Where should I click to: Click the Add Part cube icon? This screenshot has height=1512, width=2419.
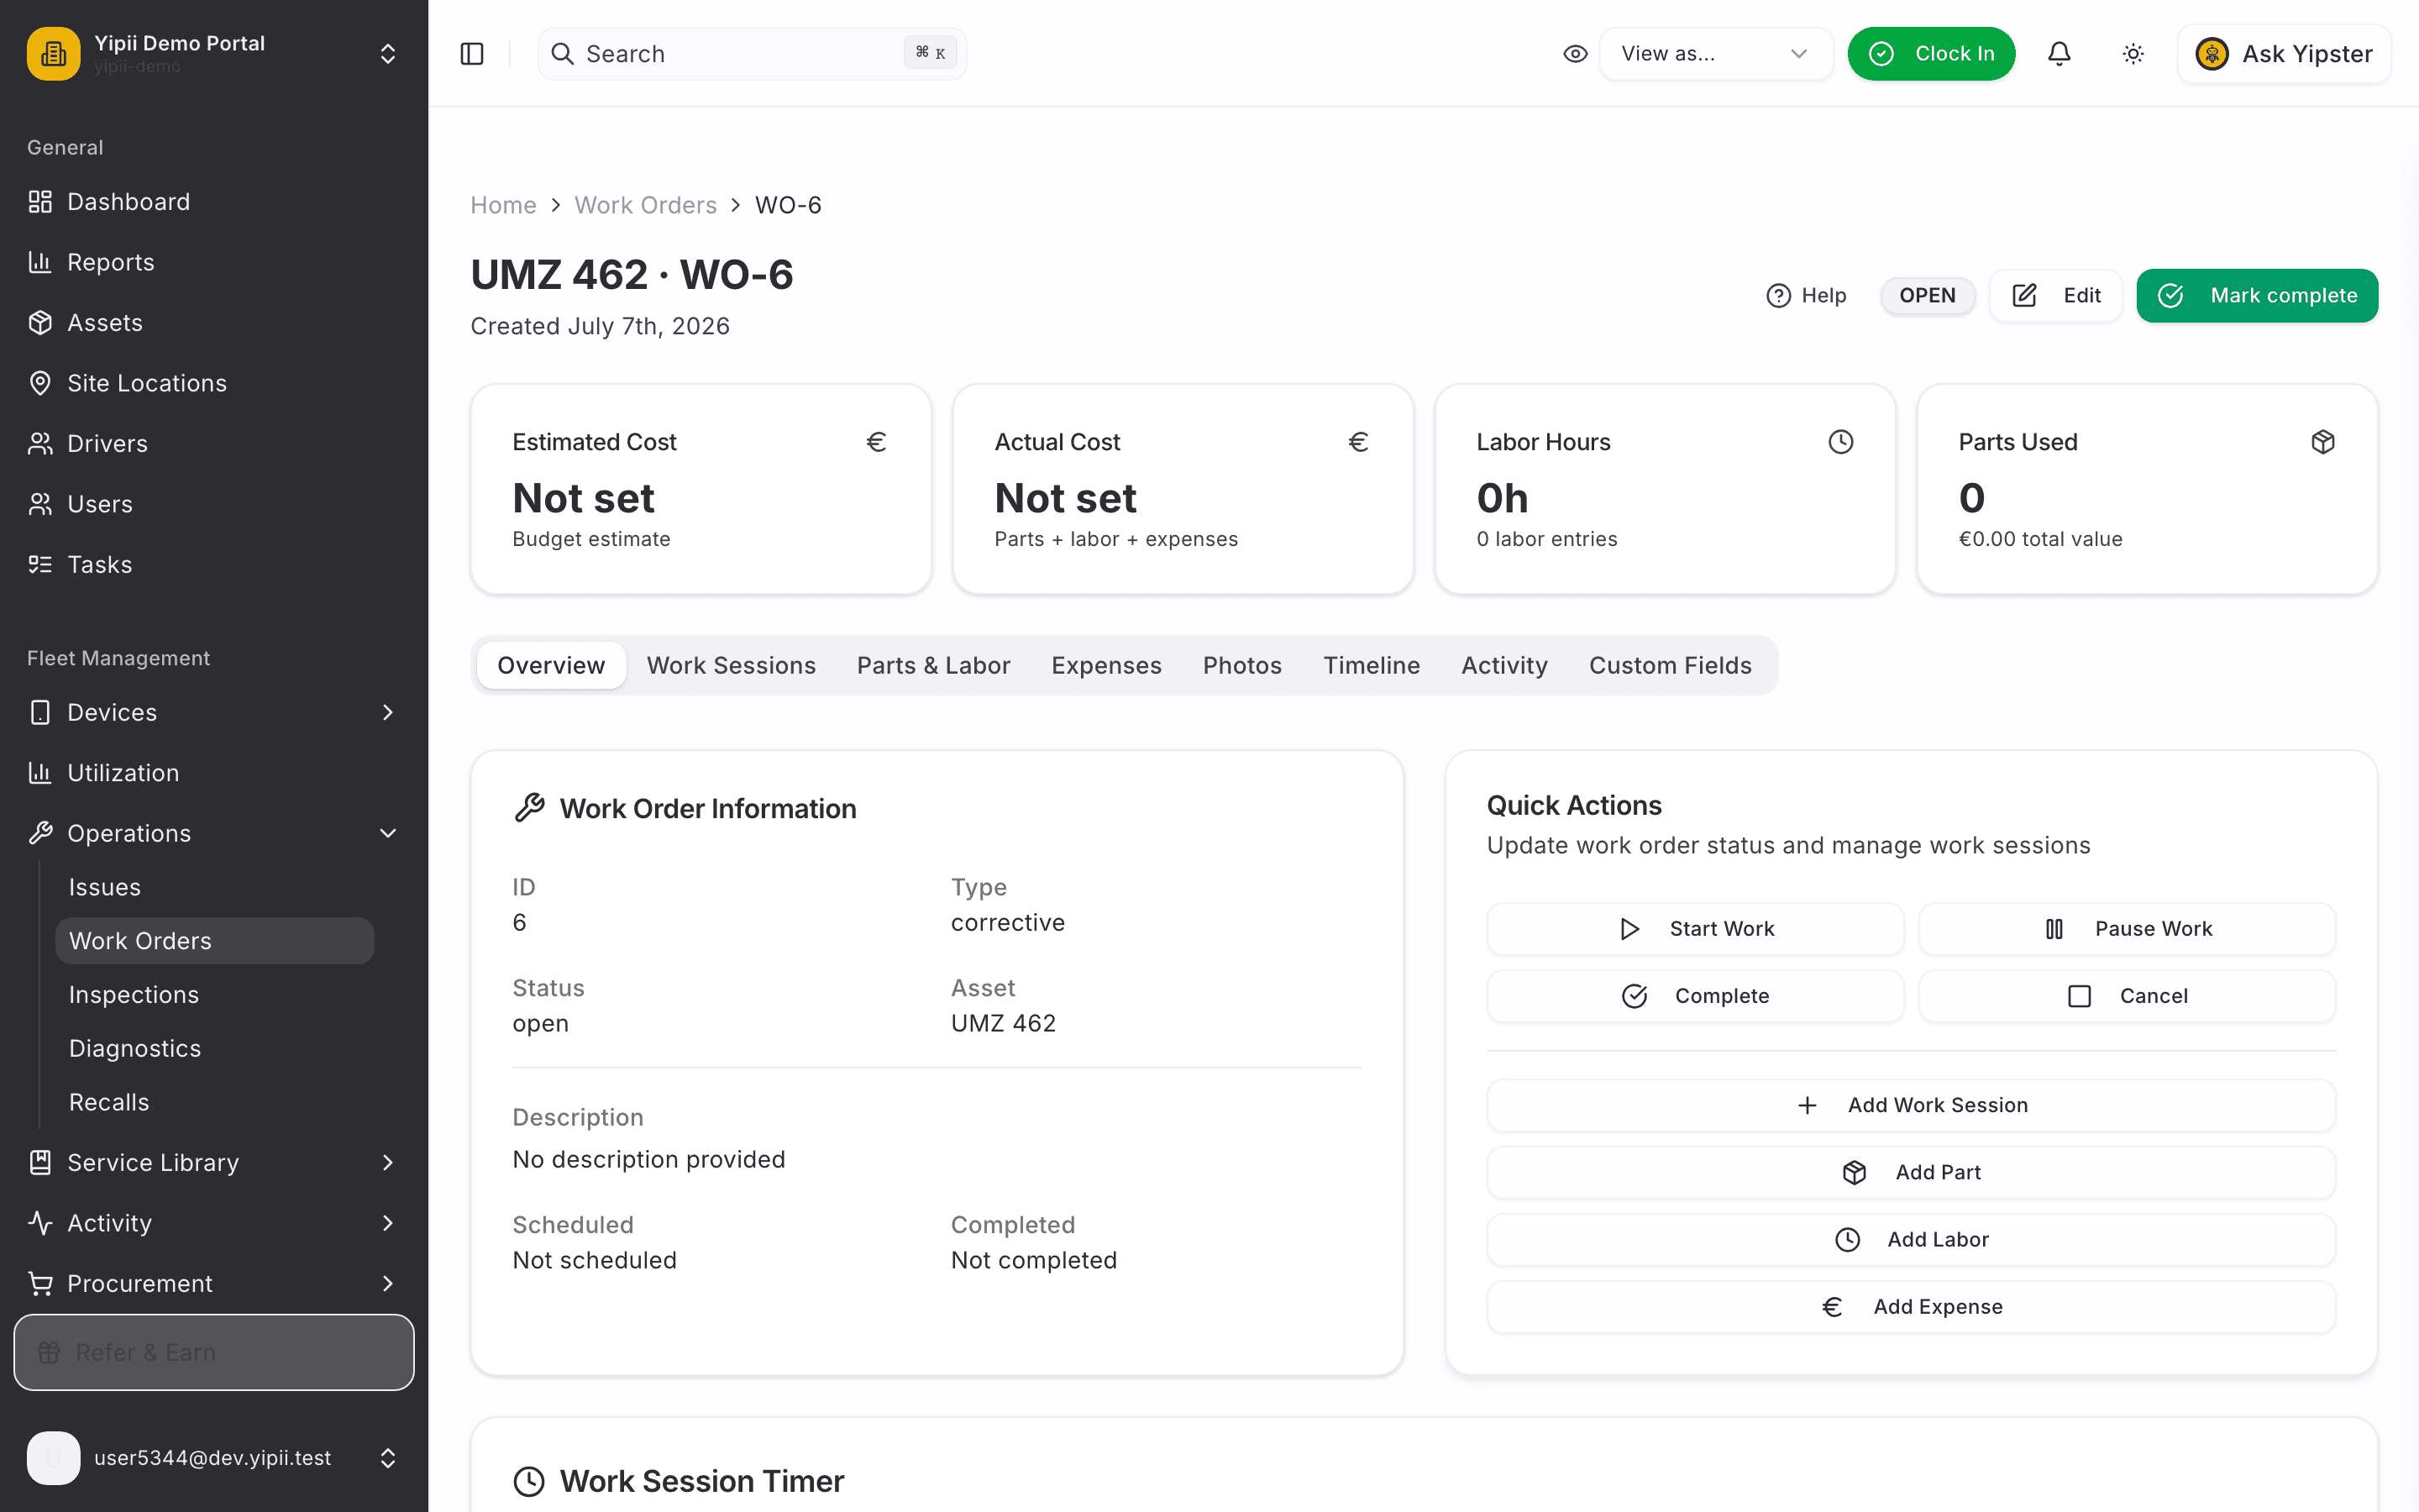pyautogui.click(x=1855, y=1172)
